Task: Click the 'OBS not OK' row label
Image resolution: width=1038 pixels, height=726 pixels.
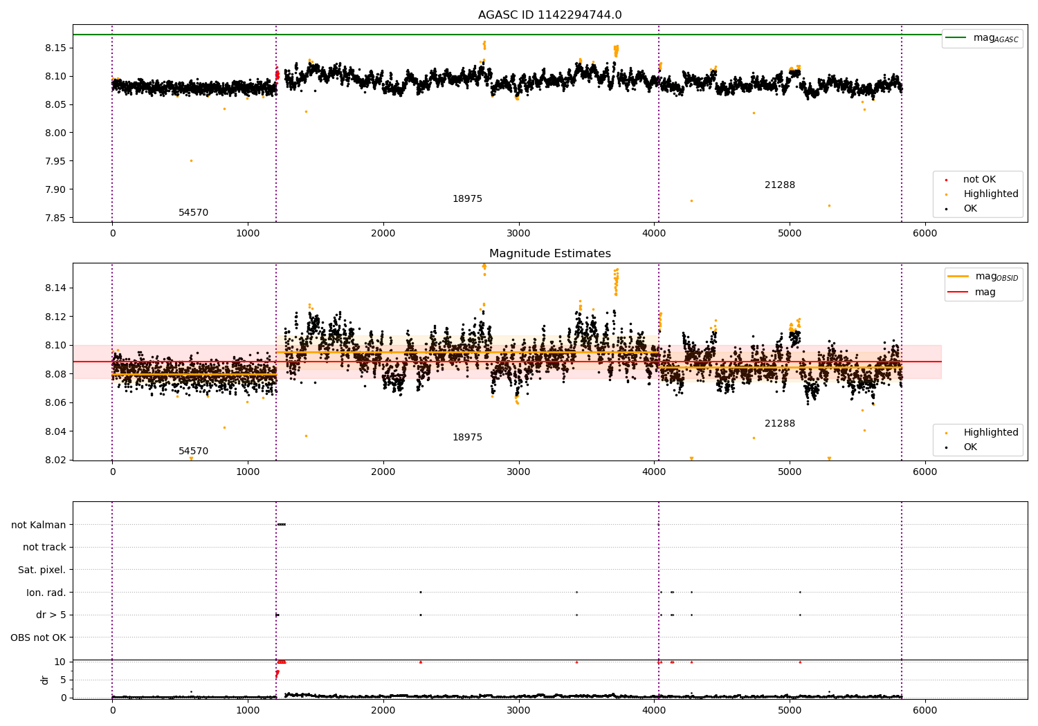Action: (x=38, y=637)
